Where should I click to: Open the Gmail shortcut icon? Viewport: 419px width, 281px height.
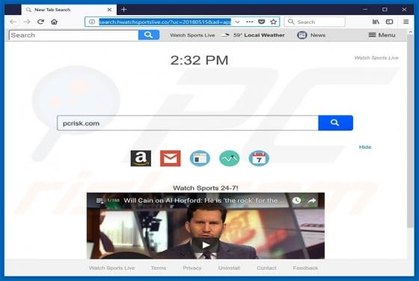(171, 158)
